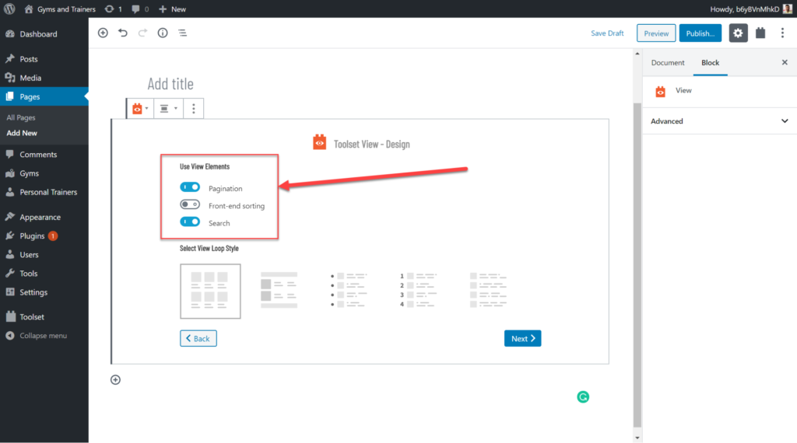This screenshot has height=443, width=797.
Task: Open the block navigation list icon
Action: tap(182, 33)
